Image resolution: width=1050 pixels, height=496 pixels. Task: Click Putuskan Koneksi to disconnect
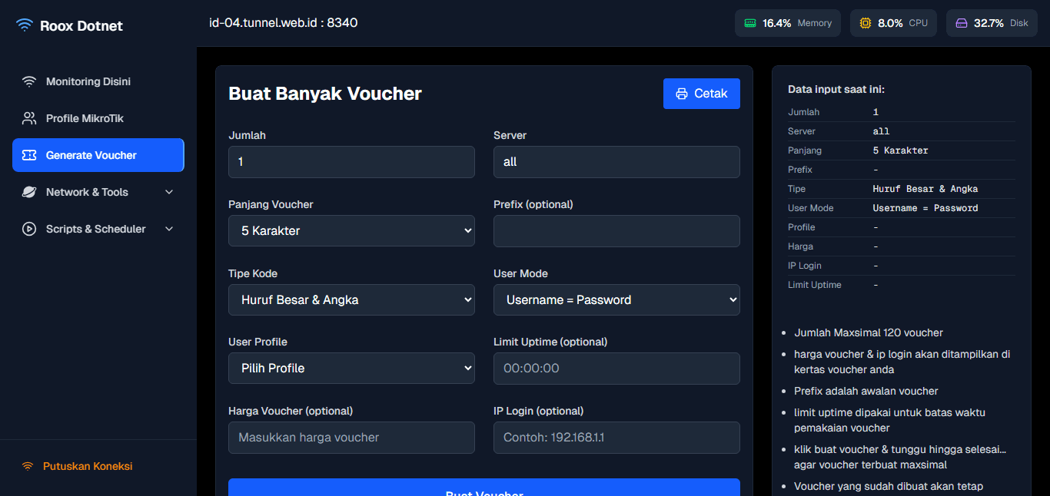(x=87, y=466)
